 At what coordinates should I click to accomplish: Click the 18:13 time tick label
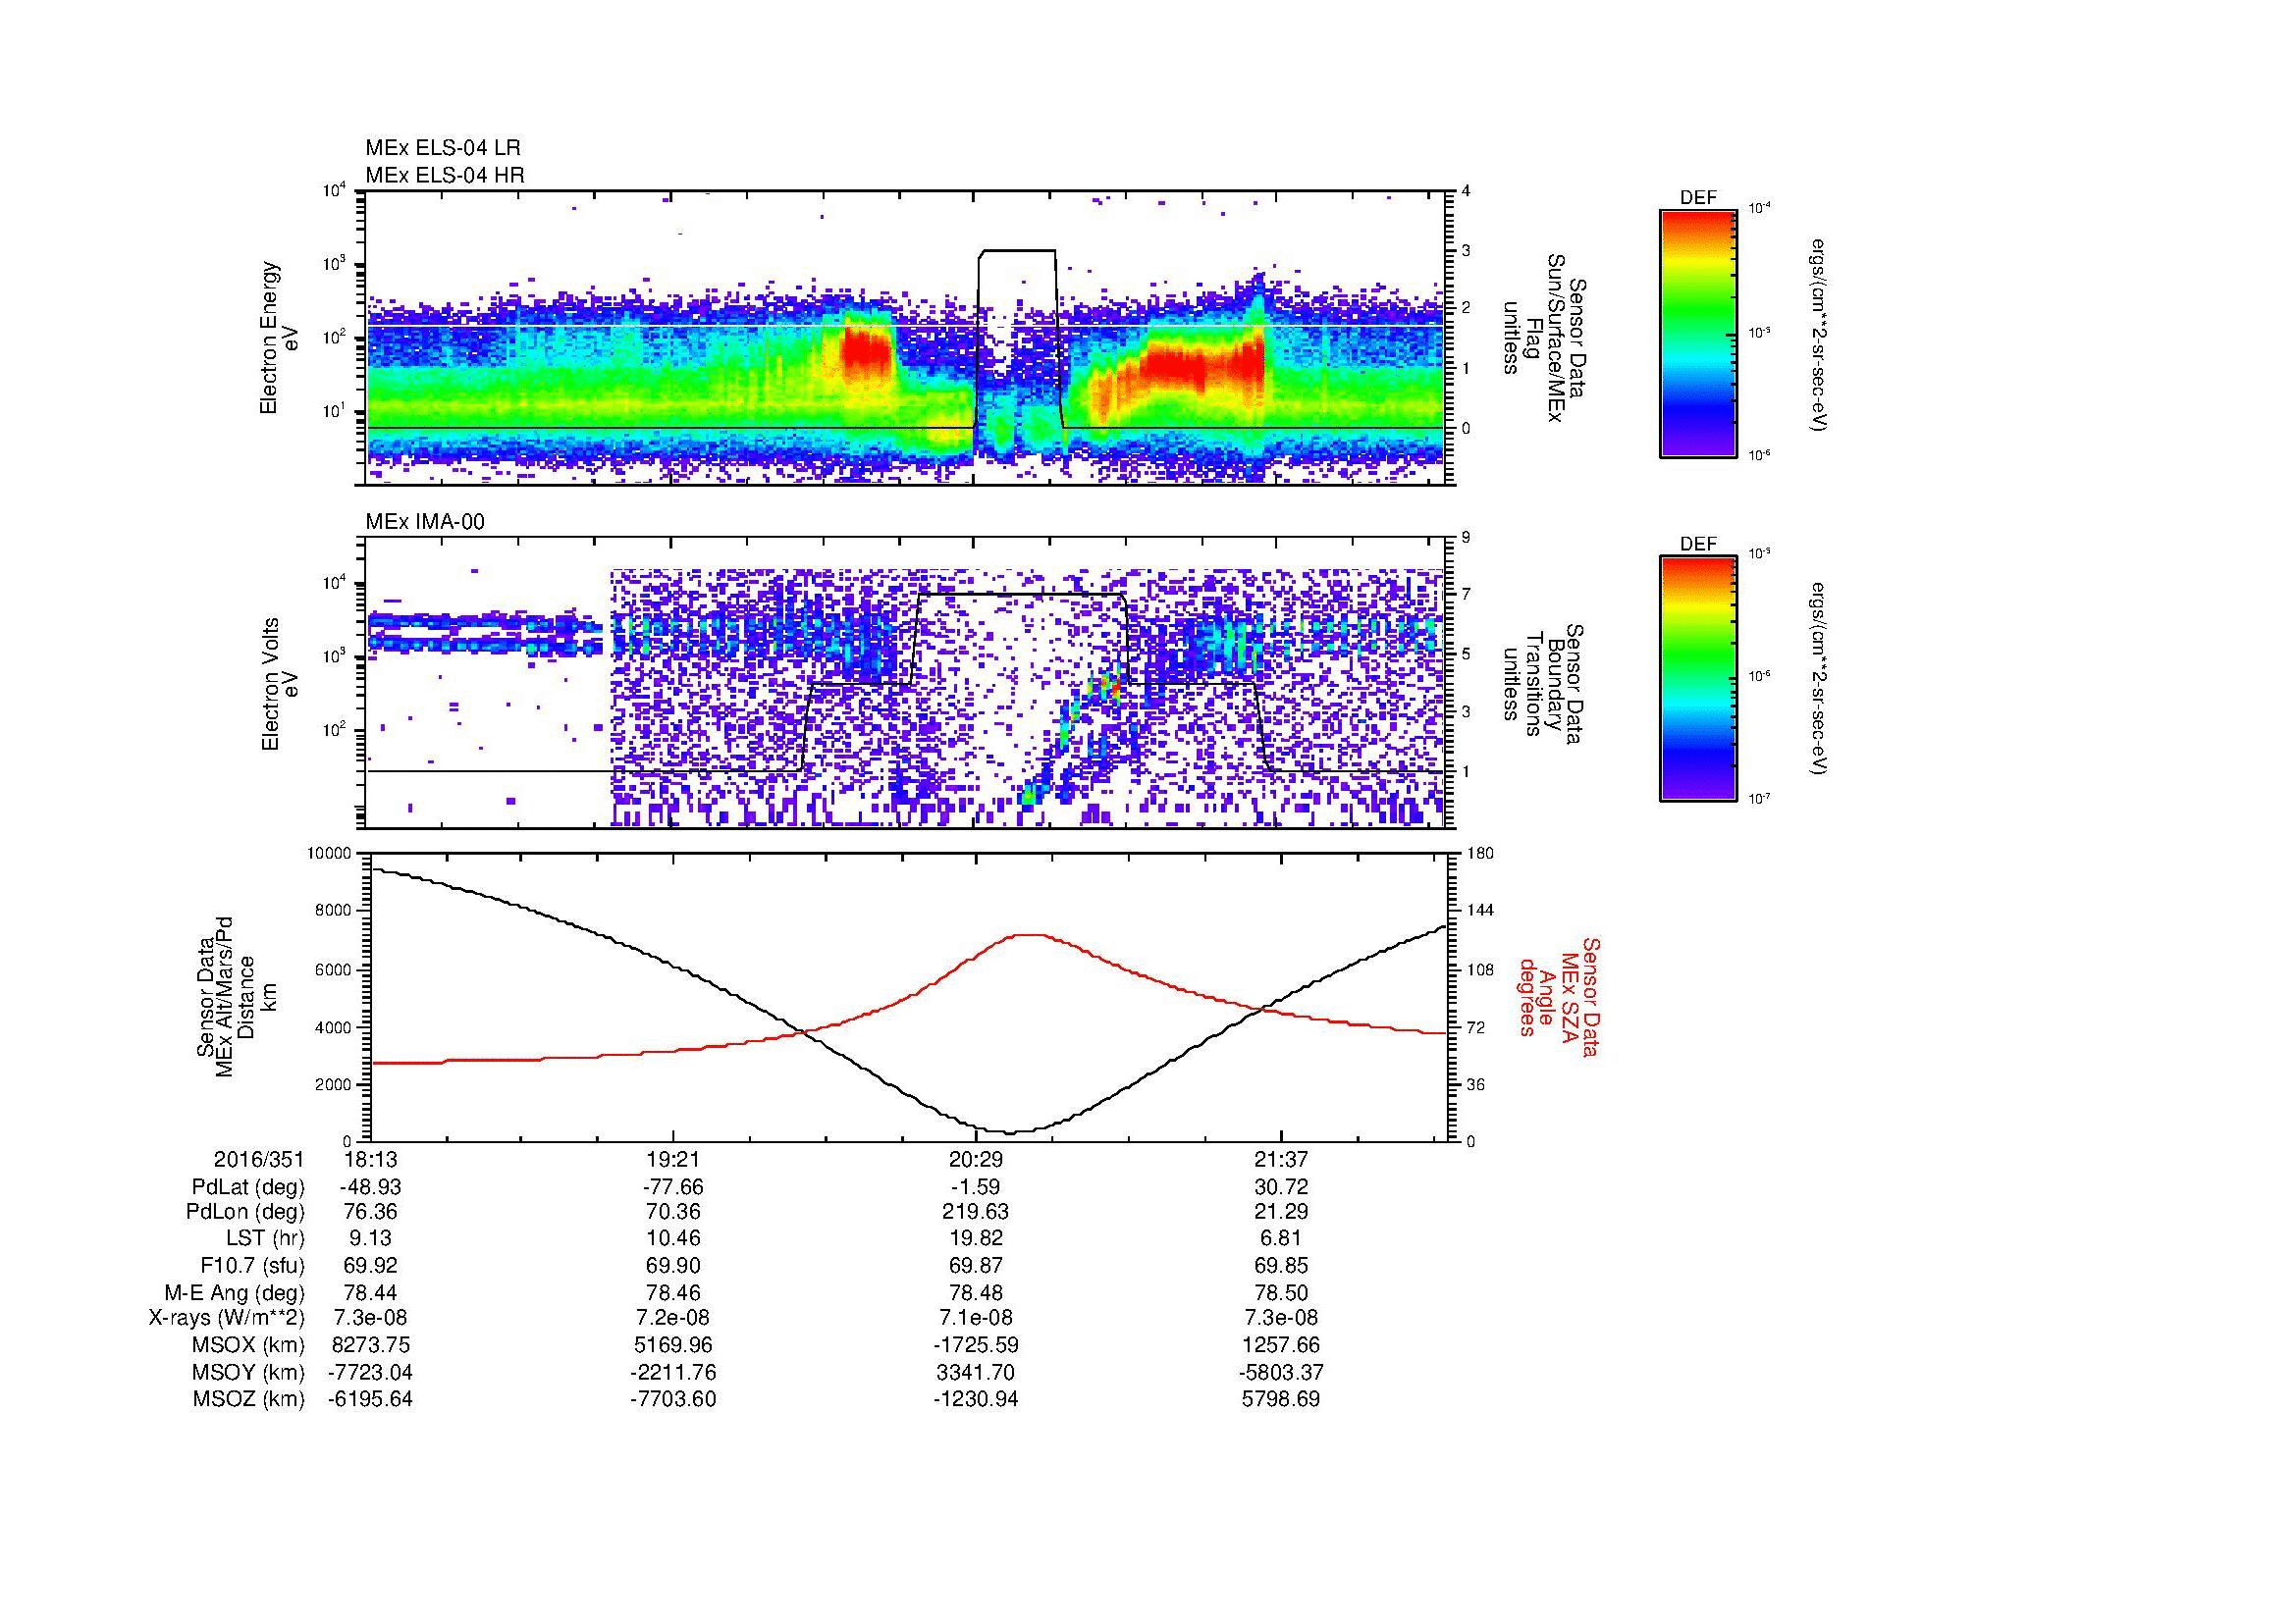coord(370,1159)
